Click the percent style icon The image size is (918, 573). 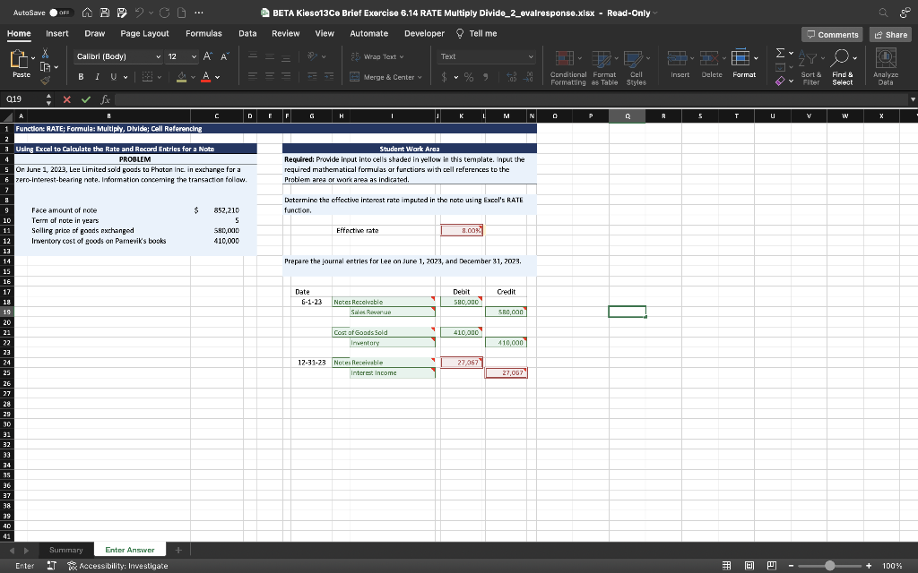click(x=468, y=77)
